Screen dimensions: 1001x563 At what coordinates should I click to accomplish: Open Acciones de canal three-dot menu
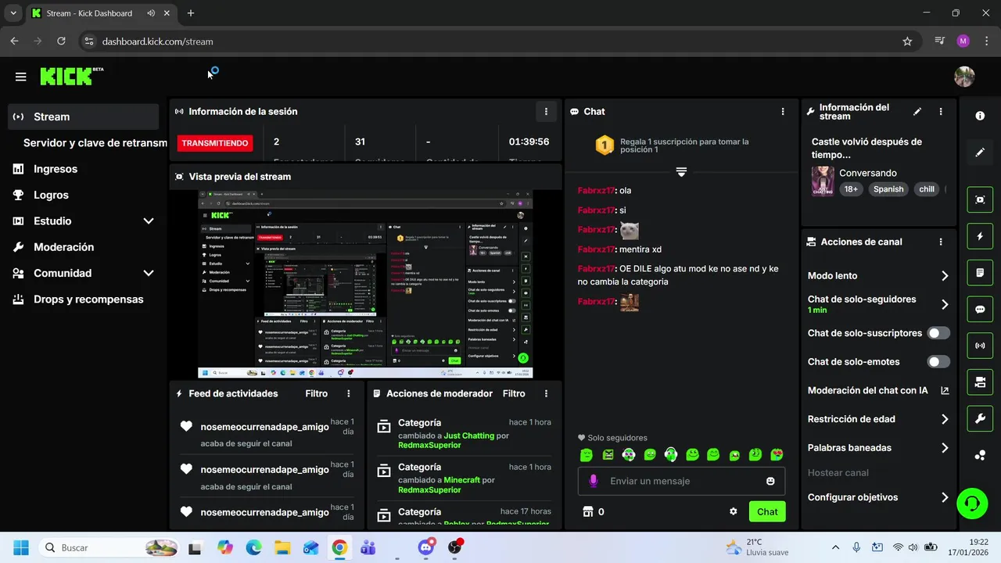941,242
